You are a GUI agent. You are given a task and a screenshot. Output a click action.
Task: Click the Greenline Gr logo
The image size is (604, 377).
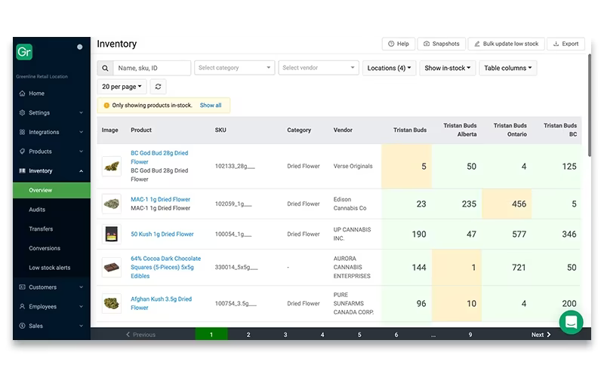24,51
